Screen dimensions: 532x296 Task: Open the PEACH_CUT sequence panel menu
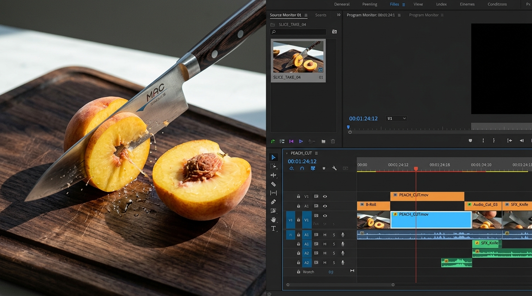pyautogui.click(x=316, y=153)
